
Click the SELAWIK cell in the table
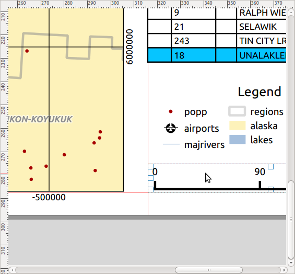click(x=262, y=27)
